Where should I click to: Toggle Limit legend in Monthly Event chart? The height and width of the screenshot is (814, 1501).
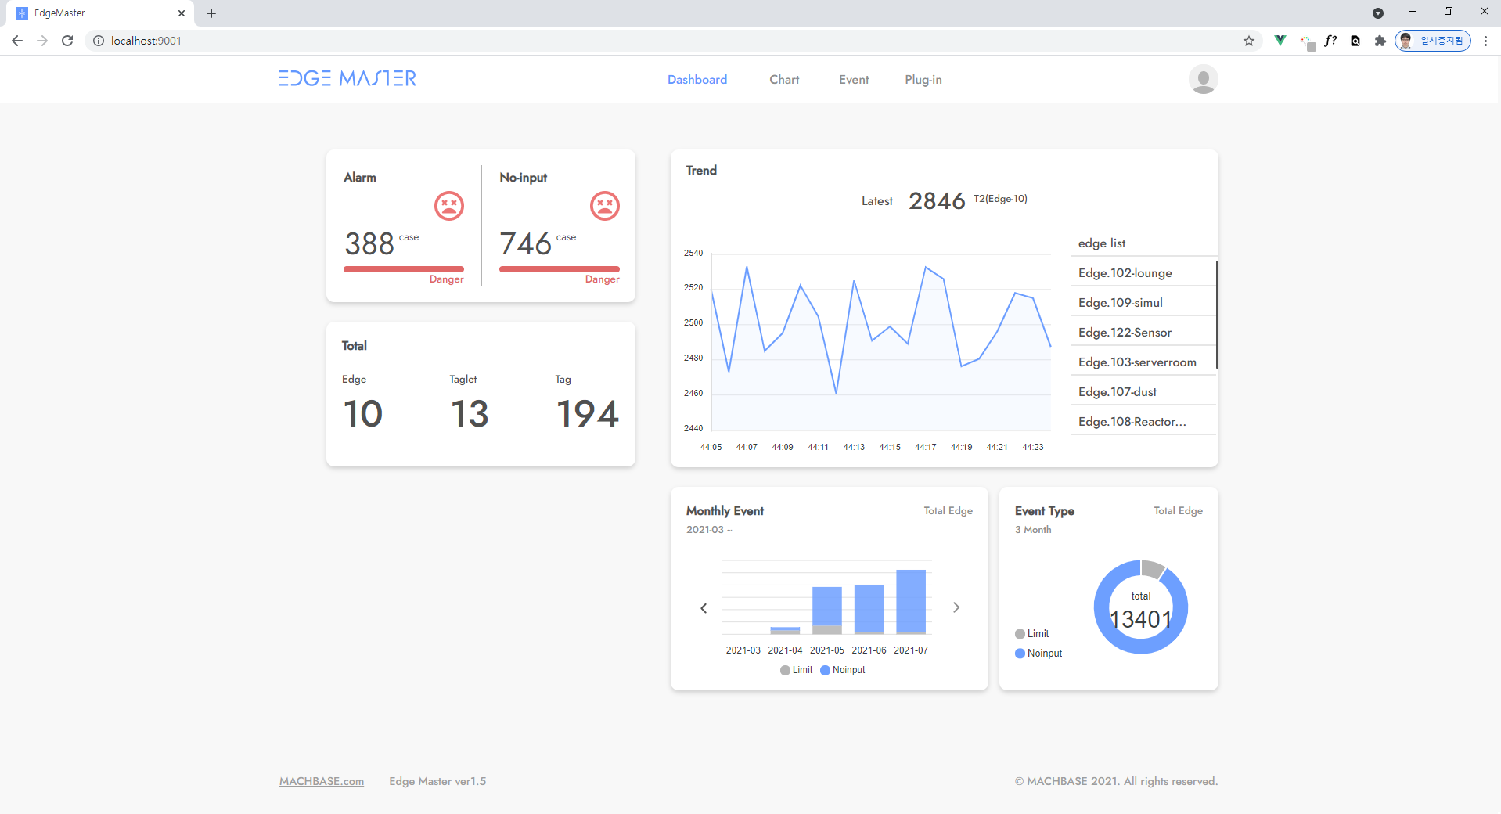click(x=797, y=670)
